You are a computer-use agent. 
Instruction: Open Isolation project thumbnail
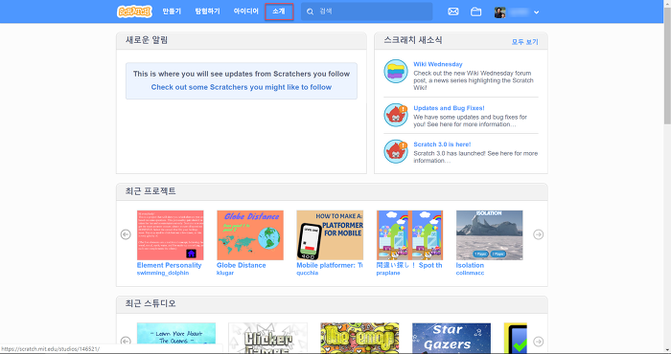coord(490,234)
